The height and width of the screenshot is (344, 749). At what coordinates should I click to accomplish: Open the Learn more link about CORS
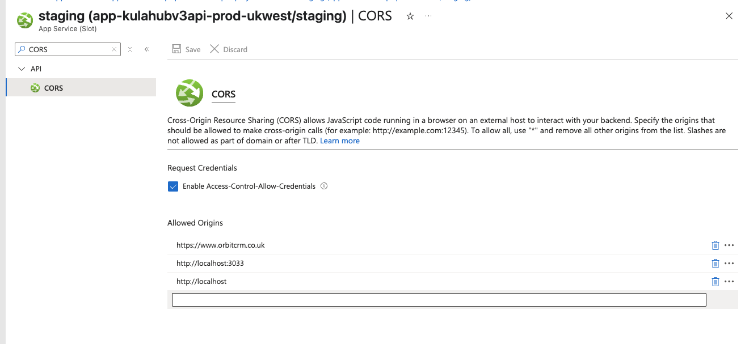click(339, 140)
